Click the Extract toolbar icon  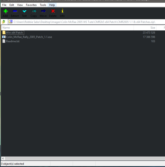pyautogui.click(x=15, y=11)
